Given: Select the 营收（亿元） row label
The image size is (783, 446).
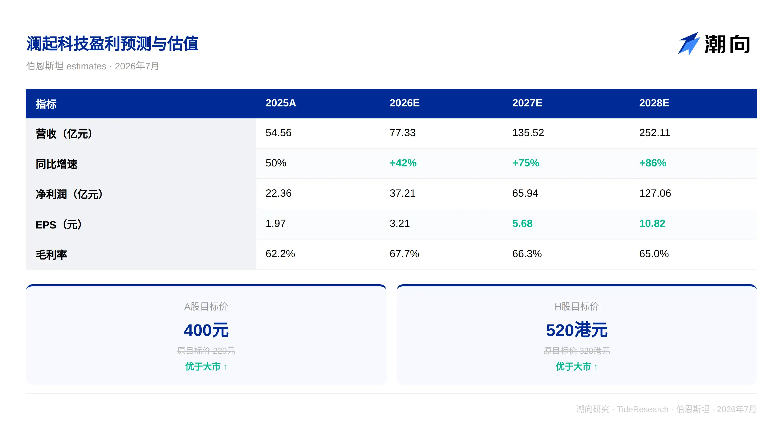Looking at the screenshot, I should click(x=64, y=134).
